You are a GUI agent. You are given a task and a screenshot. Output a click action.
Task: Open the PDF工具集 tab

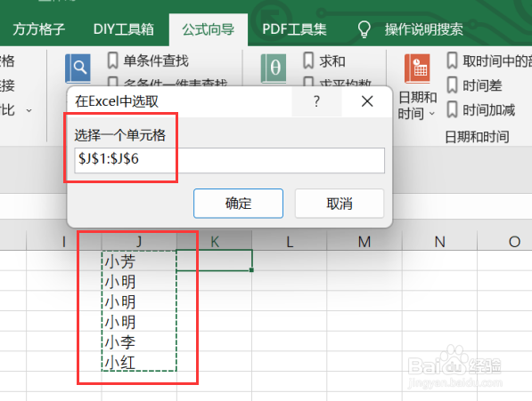tap(294, 29)
